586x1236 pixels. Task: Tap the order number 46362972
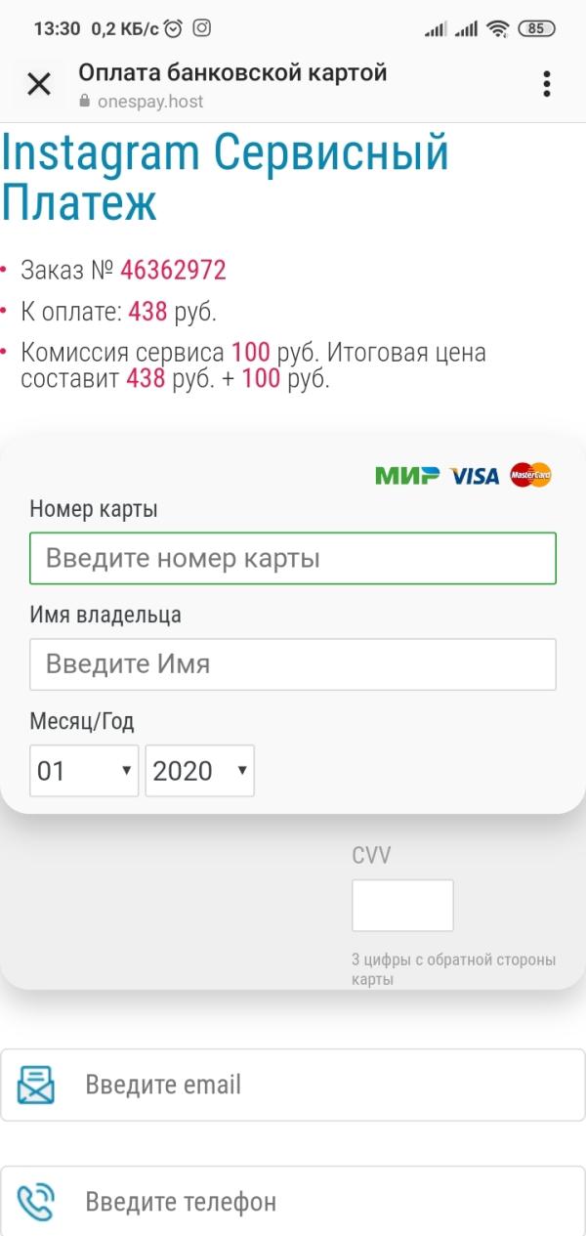click(x=173, y=270)
